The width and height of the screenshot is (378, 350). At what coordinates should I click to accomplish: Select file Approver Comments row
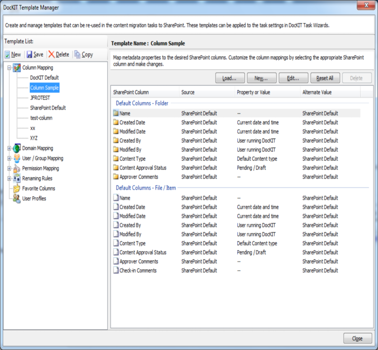[236, 261]
